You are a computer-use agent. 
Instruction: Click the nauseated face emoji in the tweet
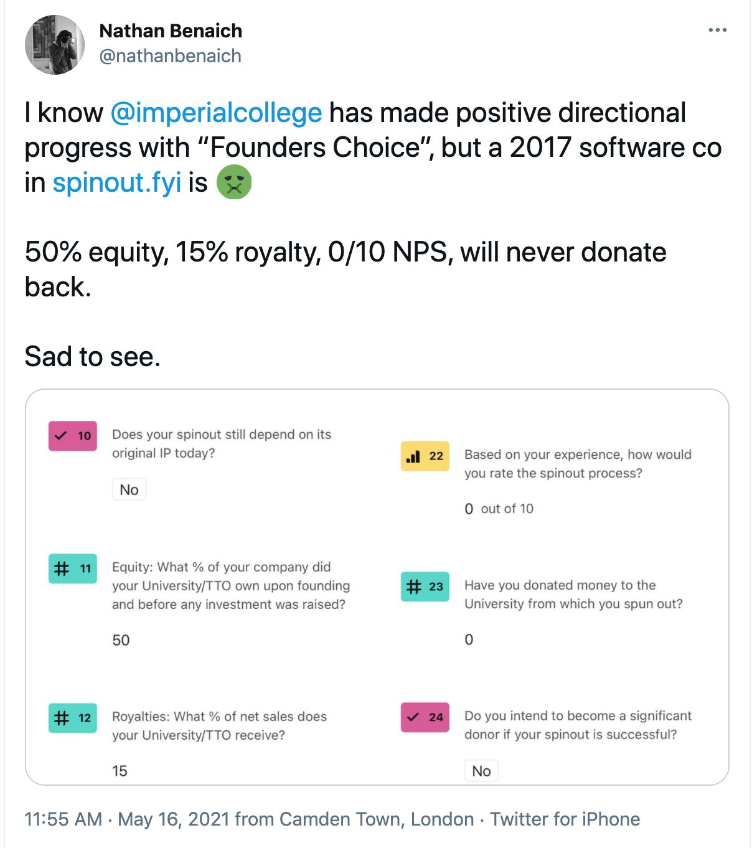point(233,182)
